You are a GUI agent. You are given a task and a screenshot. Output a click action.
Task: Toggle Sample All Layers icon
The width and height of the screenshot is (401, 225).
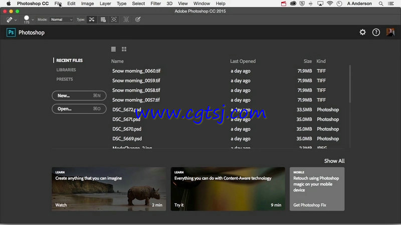[126, 19]
